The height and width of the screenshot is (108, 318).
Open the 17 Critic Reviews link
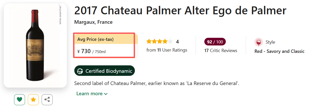coord(221,51)
